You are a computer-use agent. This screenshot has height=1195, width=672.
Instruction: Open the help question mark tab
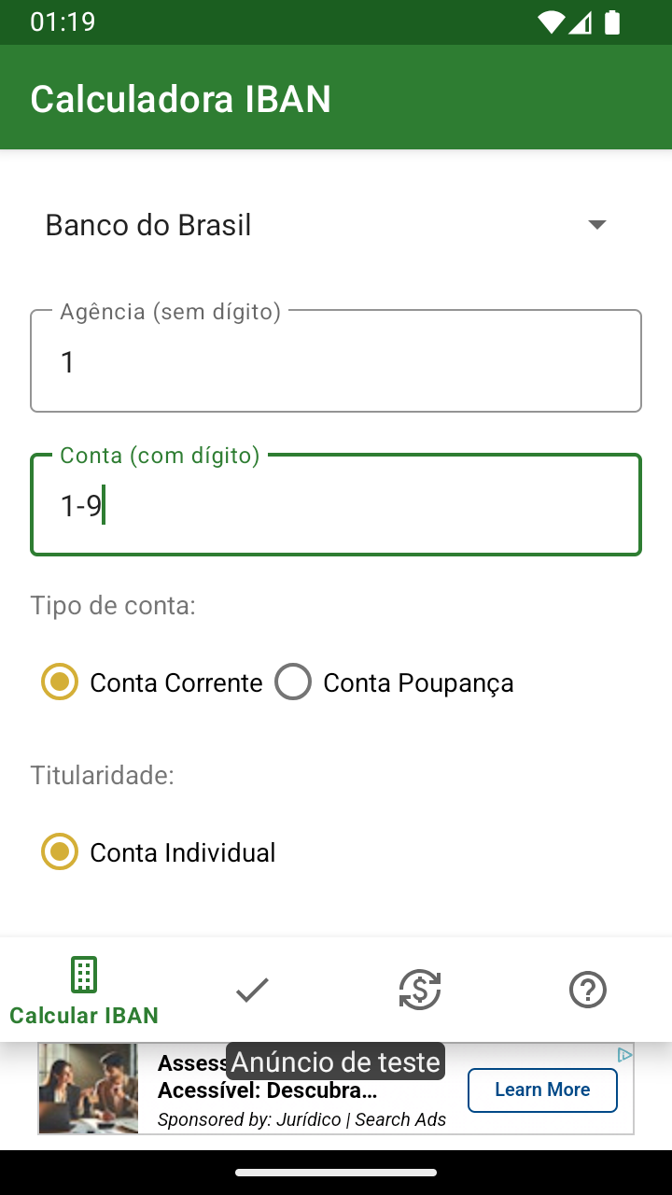(x=588, y=990)
